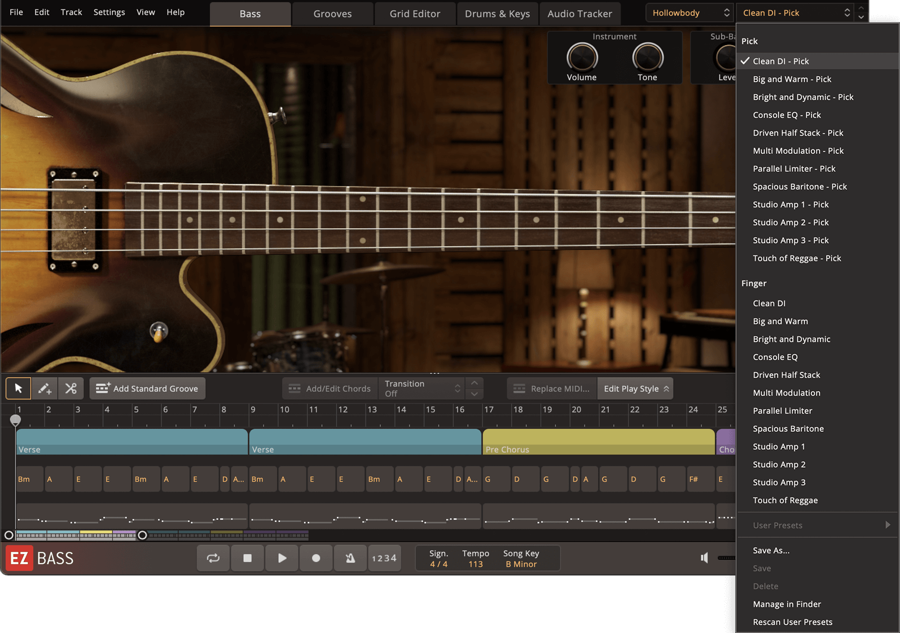
Task: Choose Rescan User Presets
Action: (817, 622)
